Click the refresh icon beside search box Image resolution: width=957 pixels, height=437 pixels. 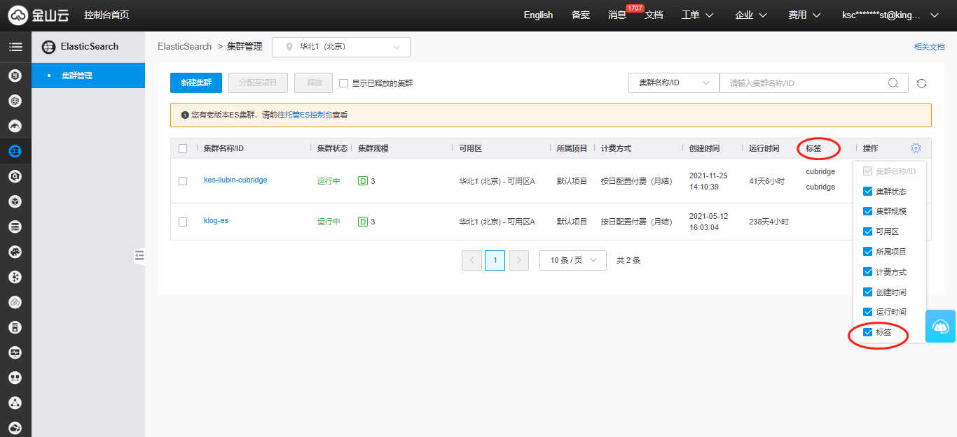click(921, 83)
